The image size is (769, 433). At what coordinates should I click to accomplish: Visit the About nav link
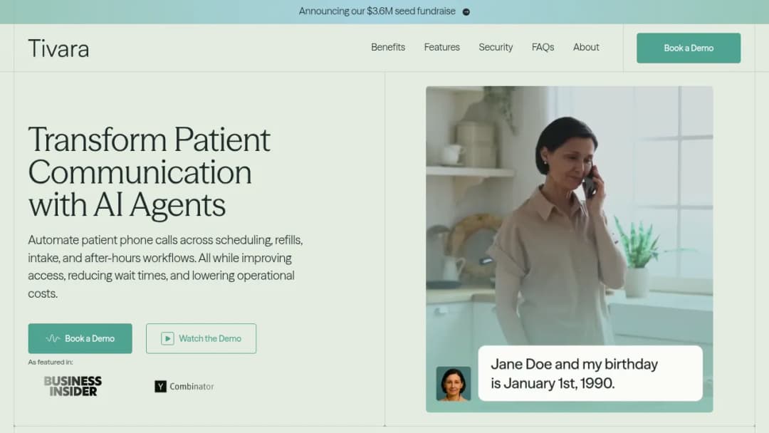click(x=586, y=47)
